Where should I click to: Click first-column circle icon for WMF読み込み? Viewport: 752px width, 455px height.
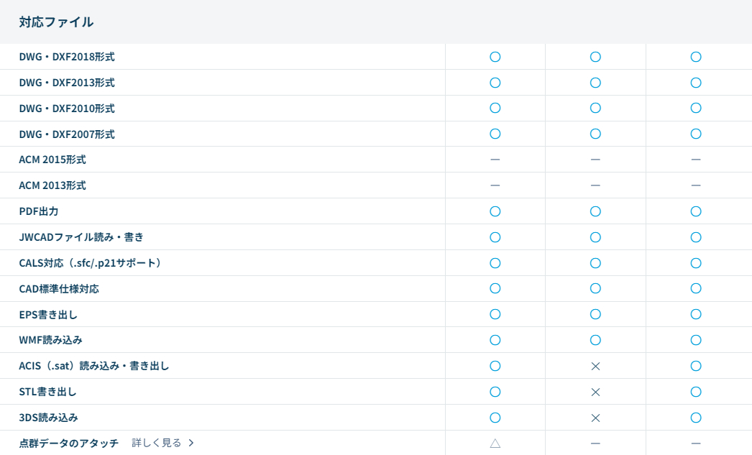coord(495,340)
